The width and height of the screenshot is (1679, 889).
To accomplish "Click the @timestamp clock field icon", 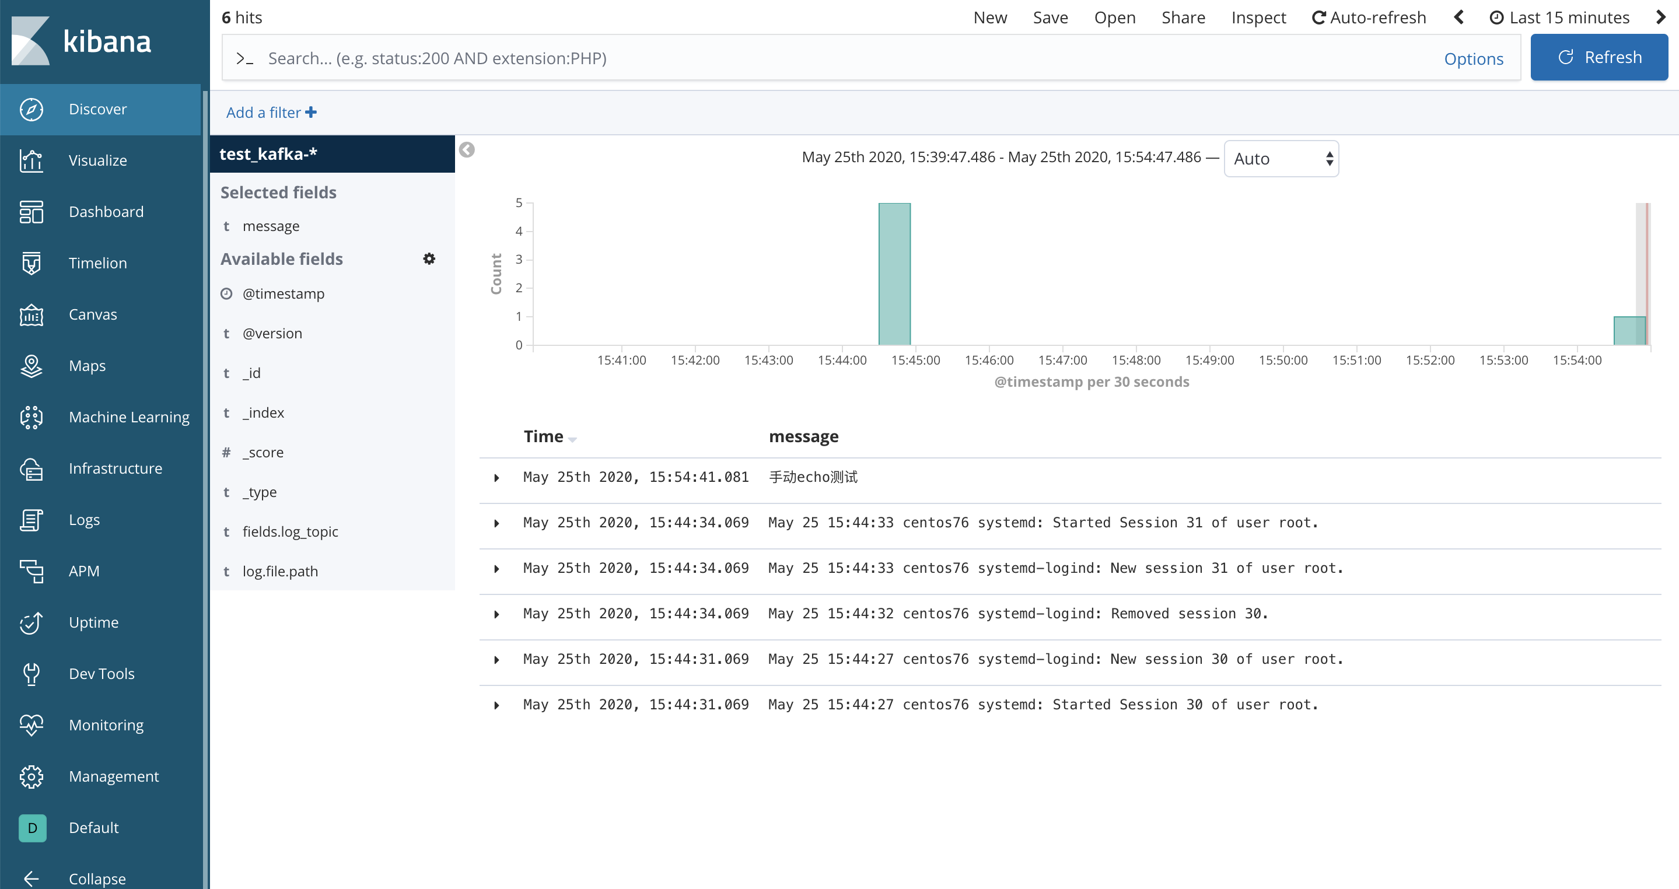I will (226, 293).
